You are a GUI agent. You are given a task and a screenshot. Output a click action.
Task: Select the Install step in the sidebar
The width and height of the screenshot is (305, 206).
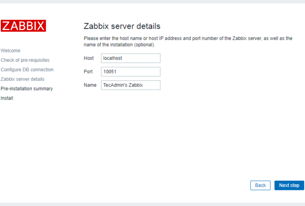pos(7,98)
